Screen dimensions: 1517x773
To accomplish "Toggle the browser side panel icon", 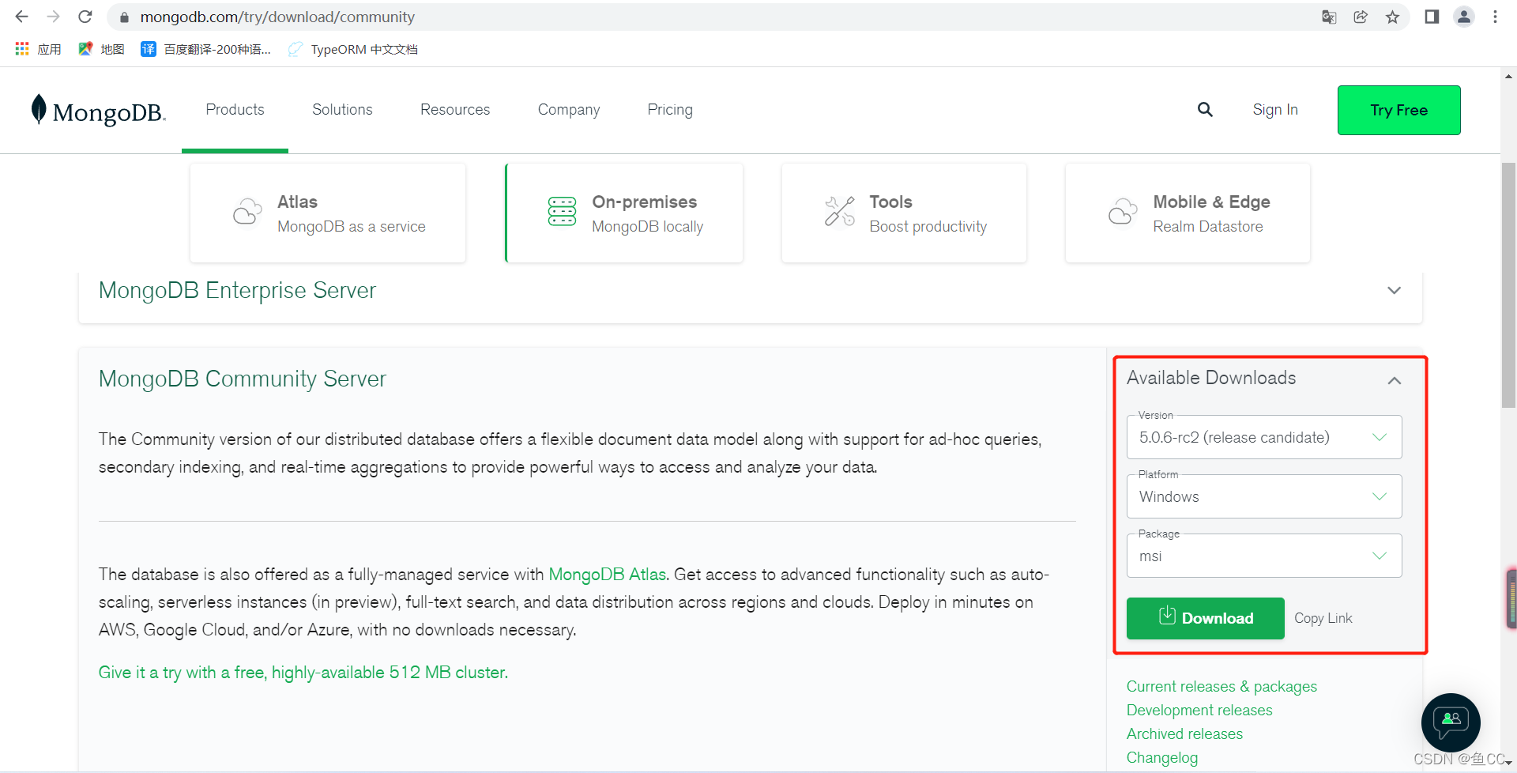I will click(1432, 17).
